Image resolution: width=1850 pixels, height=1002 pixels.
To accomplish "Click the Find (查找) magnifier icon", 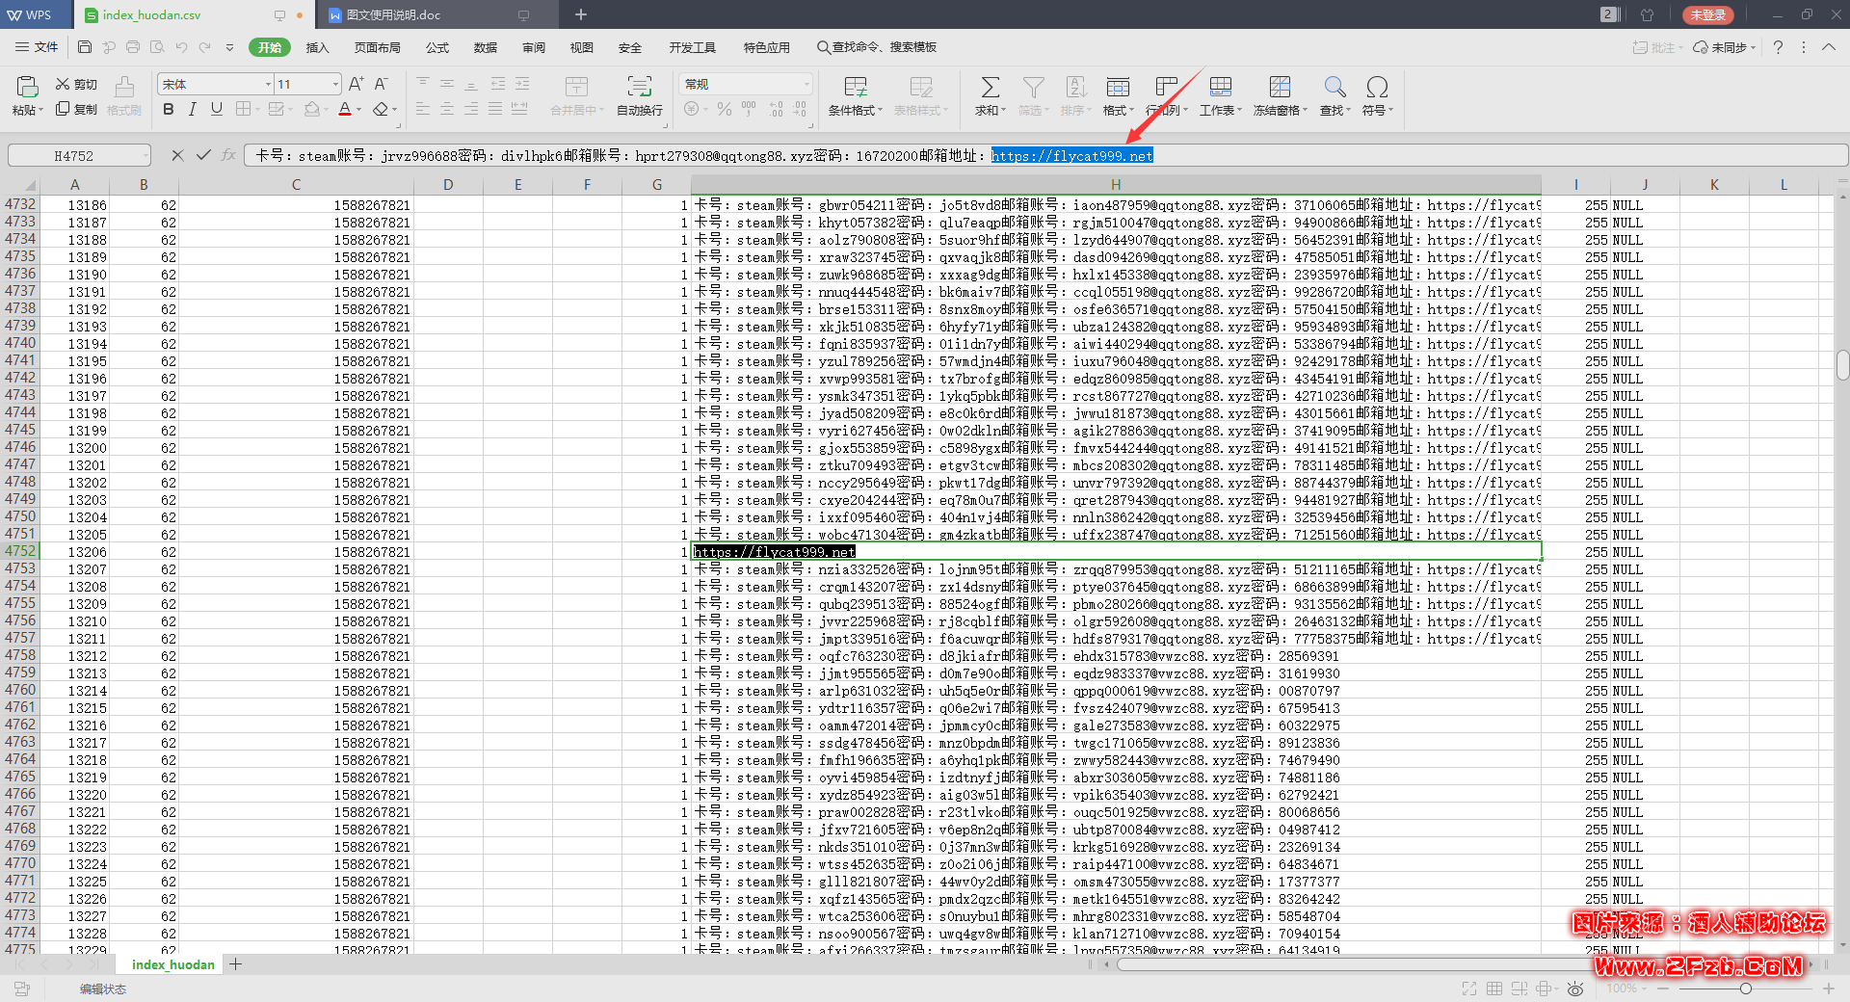I will pos(1335,87).
